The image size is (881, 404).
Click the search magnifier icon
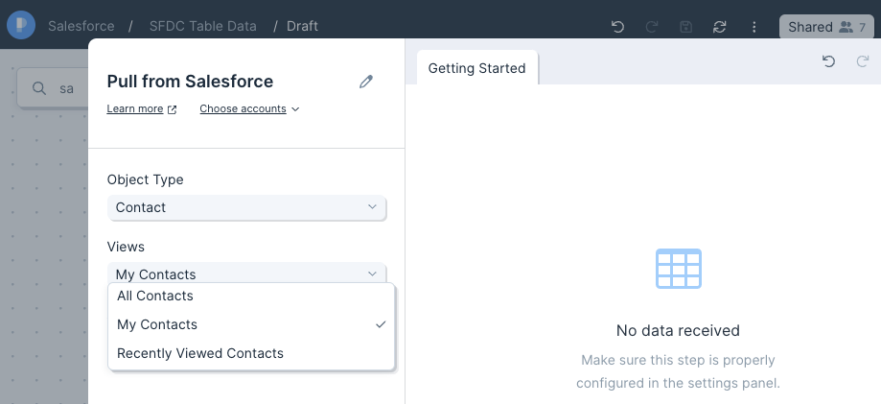[x=38, y=88]
